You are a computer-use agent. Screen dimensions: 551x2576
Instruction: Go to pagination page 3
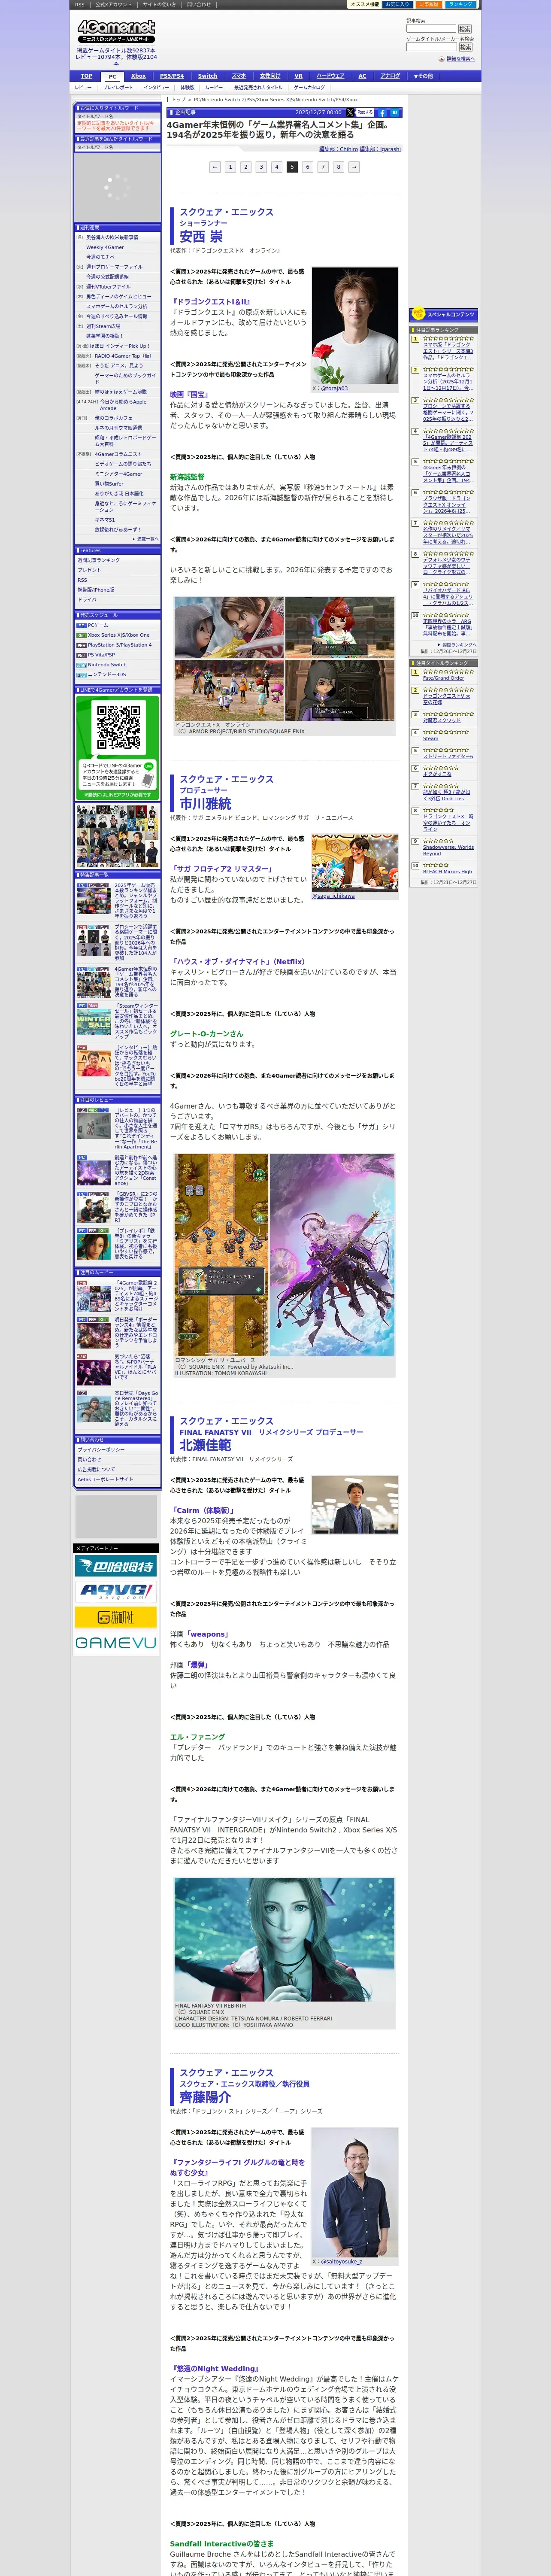(261, 167)
